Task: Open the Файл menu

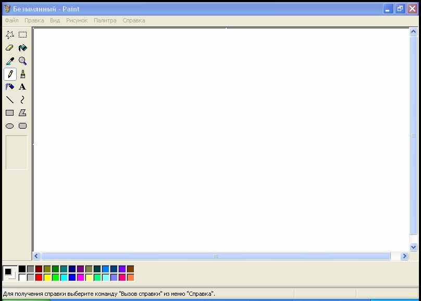Action: point(11,20)
